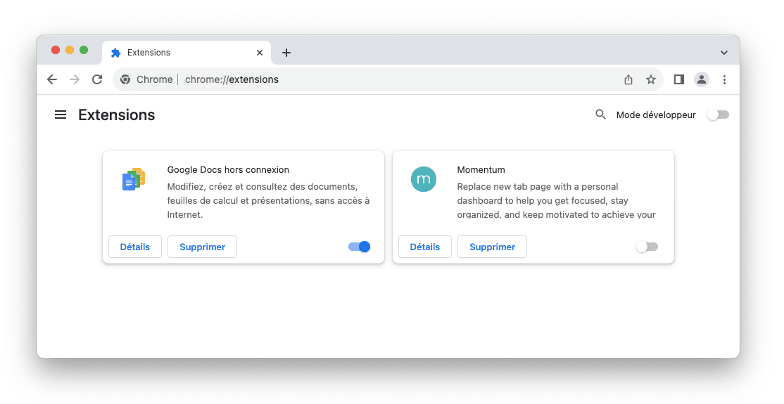Open the hamburger main menu beside Extensions

click(x=61, y=115)
